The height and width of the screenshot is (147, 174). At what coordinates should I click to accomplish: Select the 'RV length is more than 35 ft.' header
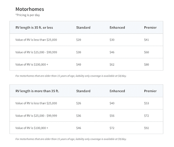pos(37,91)
